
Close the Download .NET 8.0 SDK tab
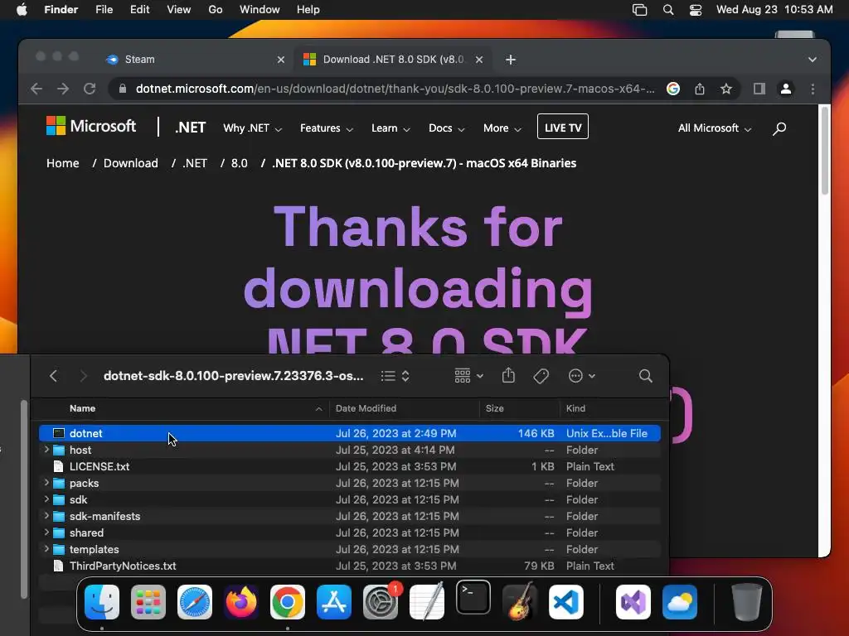click(479, 60)
